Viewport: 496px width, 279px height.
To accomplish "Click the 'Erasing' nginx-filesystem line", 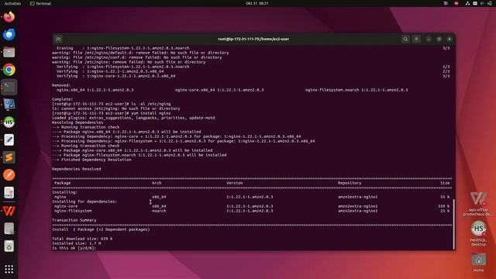I will click(x=122, y=48).
